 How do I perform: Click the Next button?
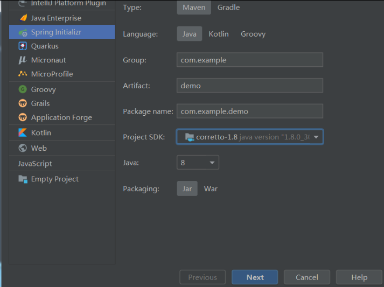coord(255,277)
